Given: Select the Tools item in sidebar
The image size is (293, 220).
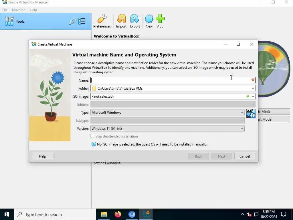Looking at the screenshot, I should click(45, 21).
